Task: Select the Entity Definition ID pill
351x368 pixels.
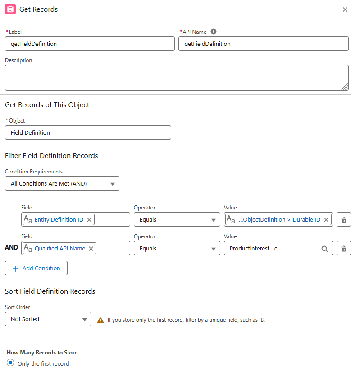Action: [x=59, y=219]
